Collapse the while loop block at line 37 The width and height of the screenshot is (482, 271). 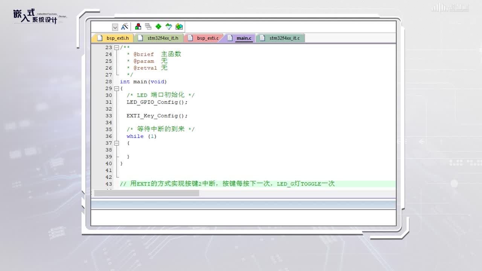click(x=117, y=143)
